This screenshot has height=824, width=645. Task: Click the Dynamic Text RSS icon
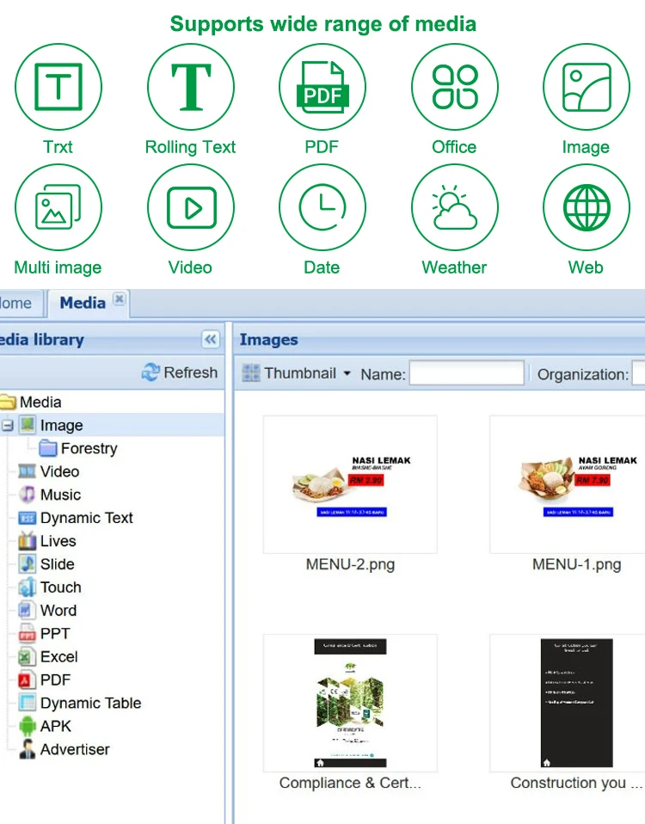pos(27,518)
